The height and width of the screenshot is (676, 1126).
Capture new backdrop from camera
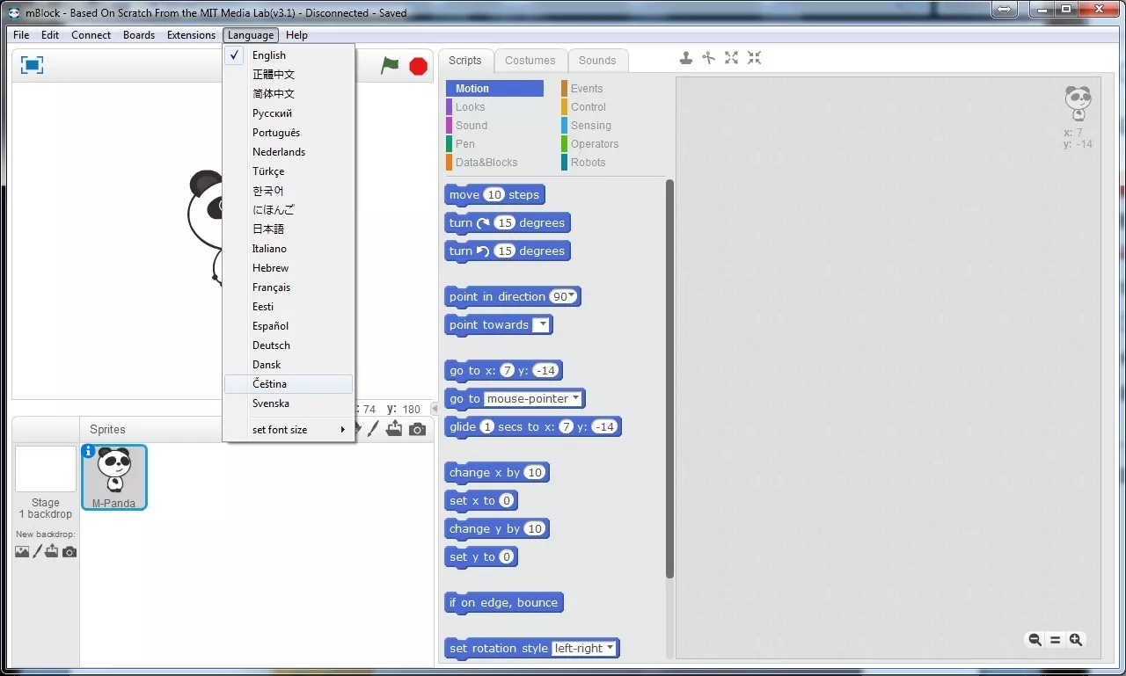tap(69, 552)
